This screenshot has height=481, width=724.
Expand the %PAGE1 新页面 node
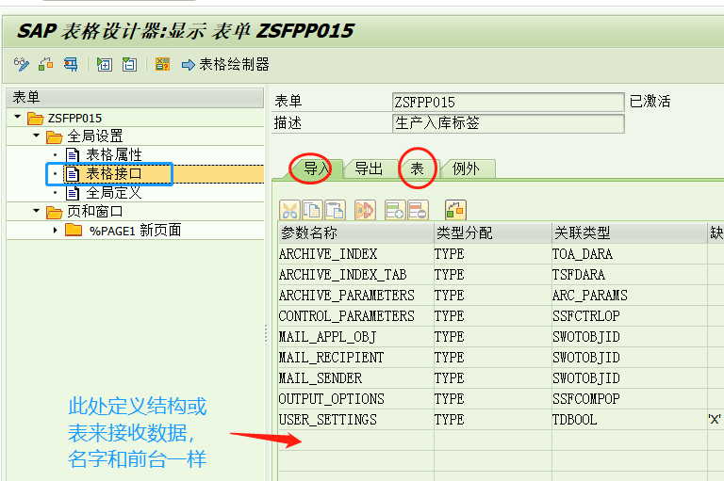[x=56, y=230]
